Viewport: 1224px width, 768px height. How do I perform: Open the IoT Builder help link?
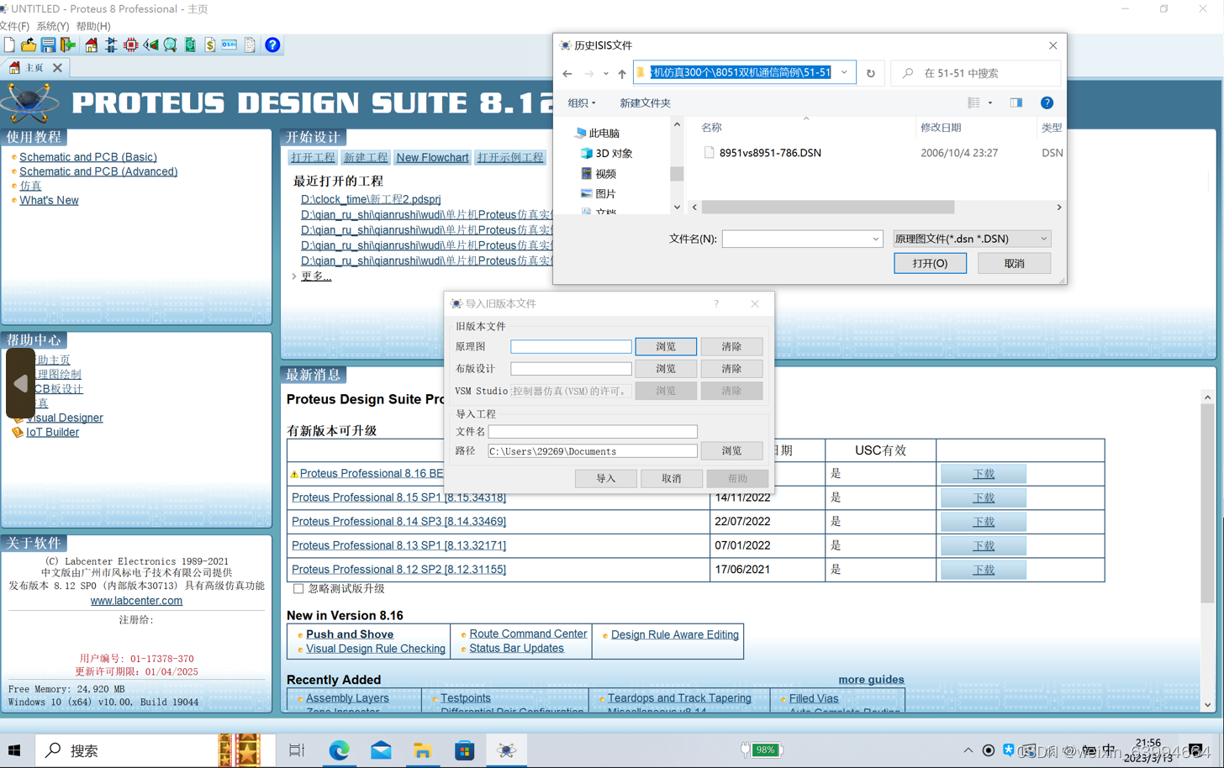(x=52, y=432)
